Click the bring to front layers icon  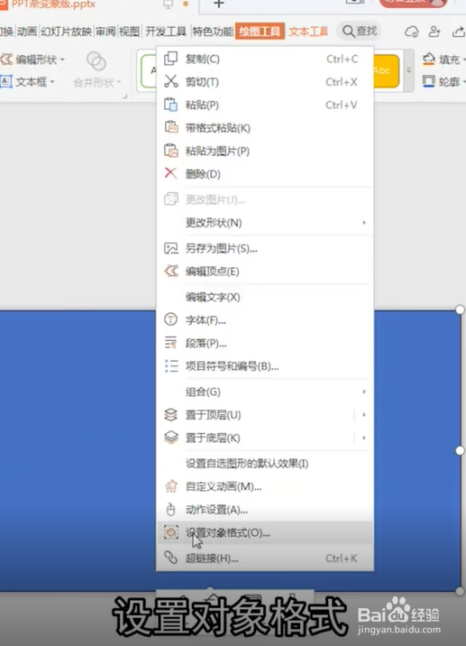(171, 414)
